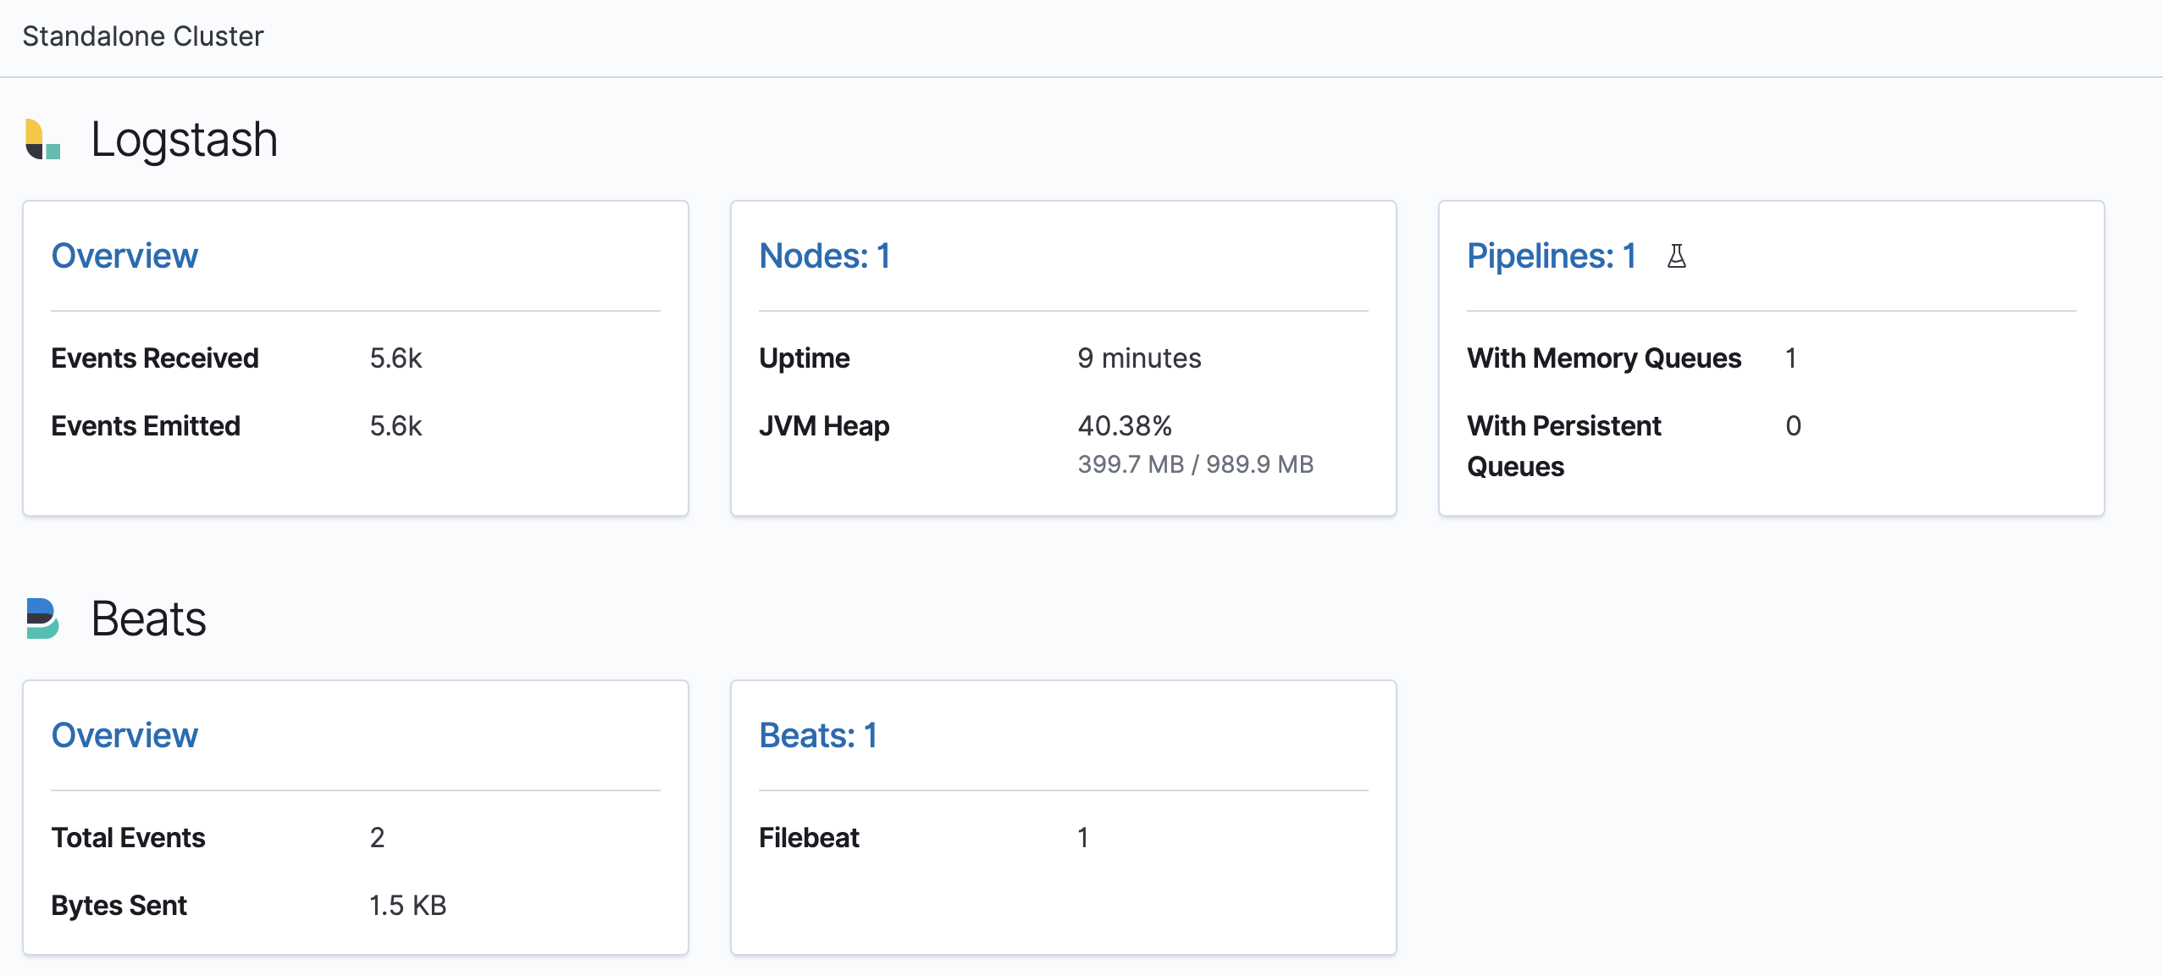Click the heap size 399.7 MB text
This screenshot has height=976, width=2163.
[1131, 464]
